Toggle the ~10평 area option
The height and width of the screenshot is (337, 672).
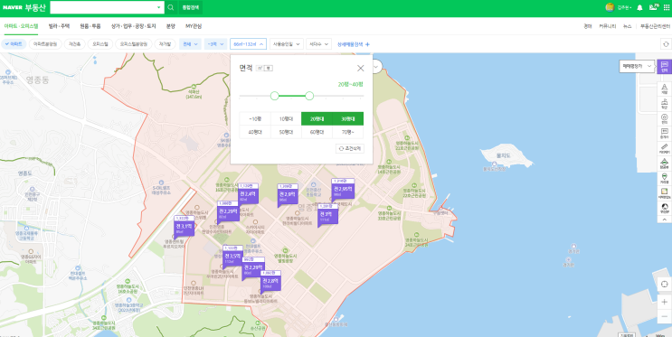pyautogui.click(x=255, y=118)
